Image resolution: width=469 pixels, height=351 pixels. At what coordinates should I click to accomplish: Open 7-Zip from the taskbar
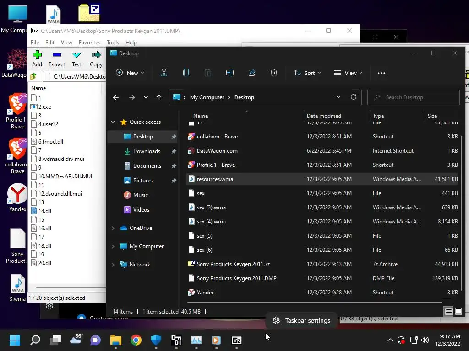pos(237,340)
